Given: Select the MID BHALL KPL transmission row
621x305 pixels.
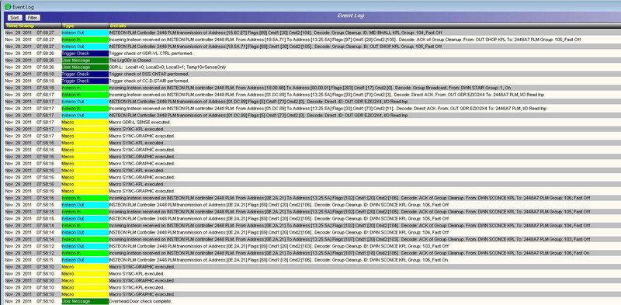Looking at the screenshot, I should pos(313,33).
